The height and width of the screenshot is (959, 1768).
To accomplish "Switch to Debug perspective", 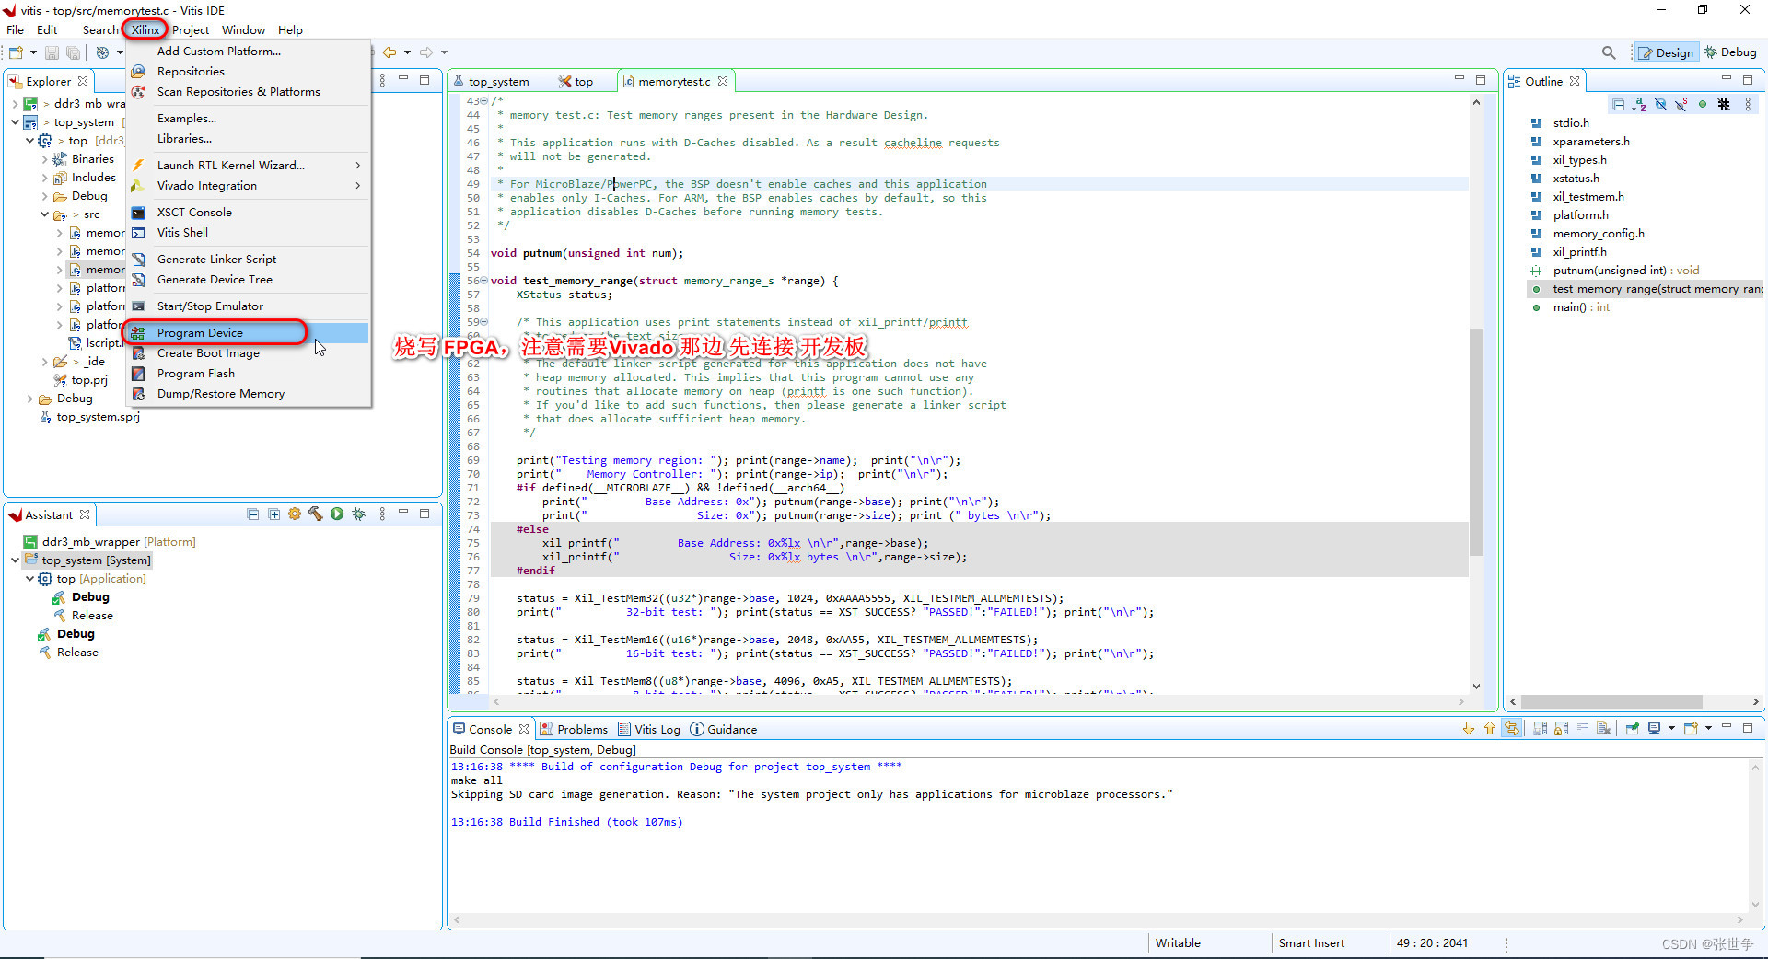I will coord(1730,52).
